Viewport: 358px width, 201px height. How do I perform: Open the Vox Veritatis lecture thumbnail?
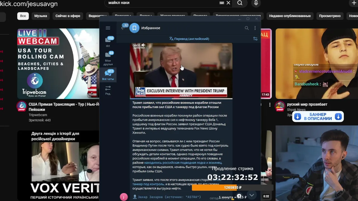click(58, 165)
